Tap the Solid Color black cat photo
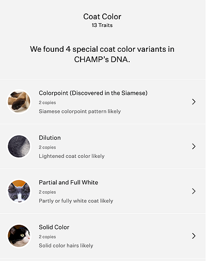 point(19,236)
